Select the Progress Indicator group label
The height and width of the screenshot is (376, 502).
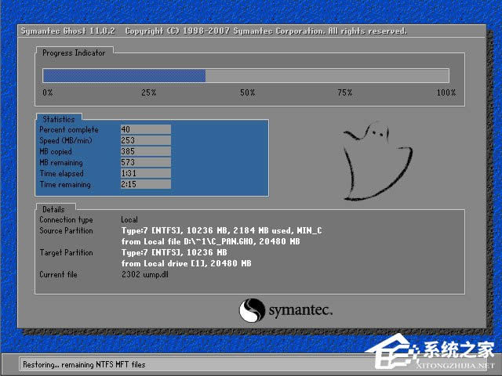tap(74, 52)
